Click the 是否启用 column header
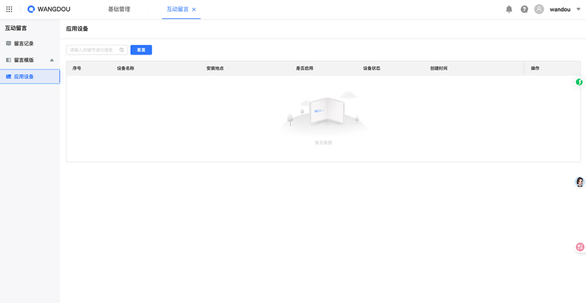The width and height of the screenshot is (586, 303). click(x=305, y=69)
